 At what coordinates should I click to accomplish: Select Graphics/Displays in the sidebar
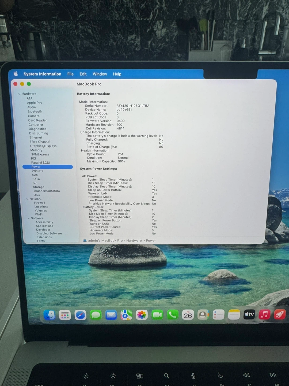[x=43, y=146]
